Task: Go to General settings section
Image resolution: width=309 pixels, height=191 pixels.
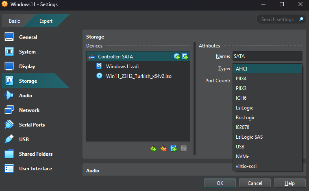Action: (x=28, y=37)
